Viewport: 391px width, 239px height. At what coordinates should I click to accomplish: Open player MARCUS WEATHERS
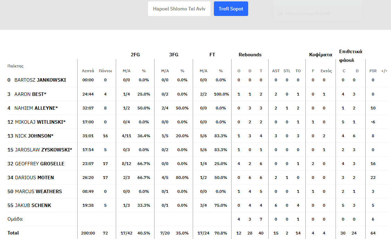coord(38,191)
